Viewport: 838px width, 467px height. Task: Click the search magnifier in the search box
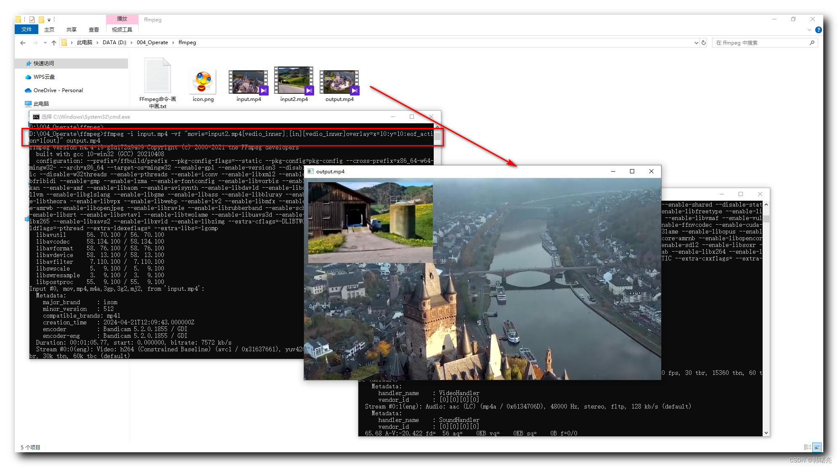pos(813,42)
